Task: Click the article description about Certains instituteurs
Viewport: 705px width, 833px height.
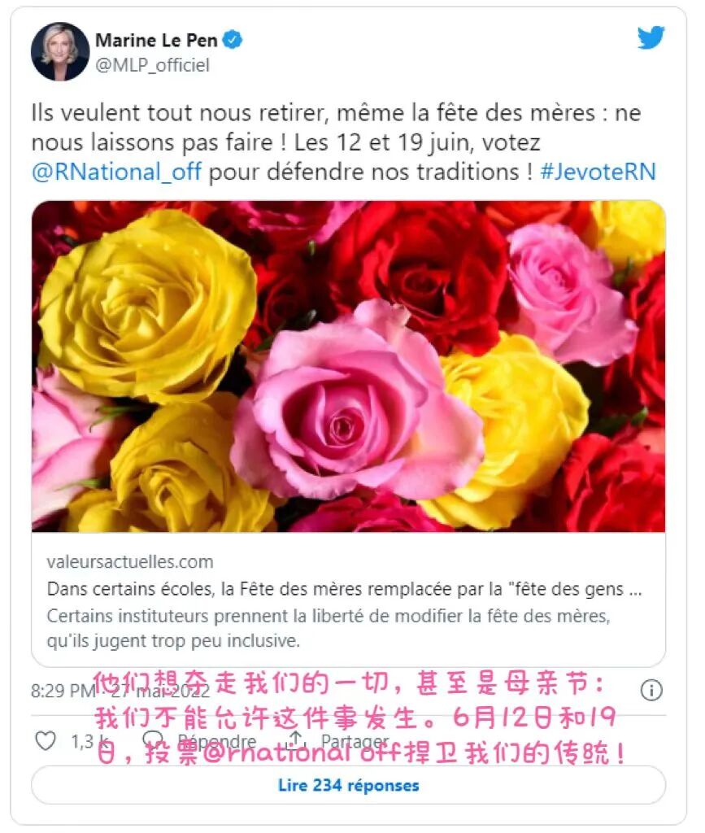Action: (x=329, y=629)
